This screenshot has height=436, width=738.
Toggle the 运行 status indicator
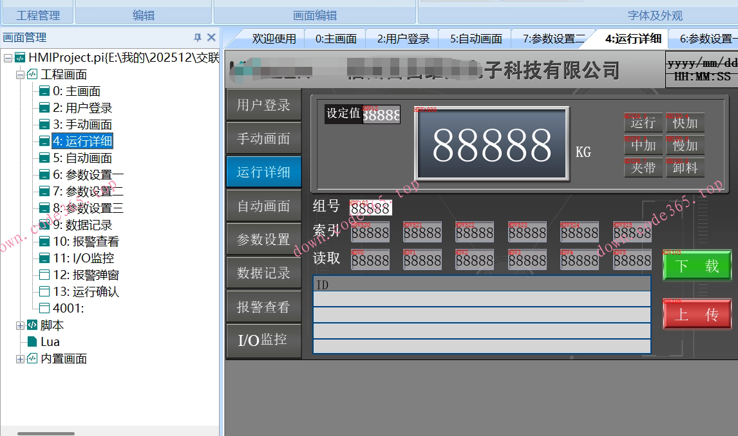[643, 123]
